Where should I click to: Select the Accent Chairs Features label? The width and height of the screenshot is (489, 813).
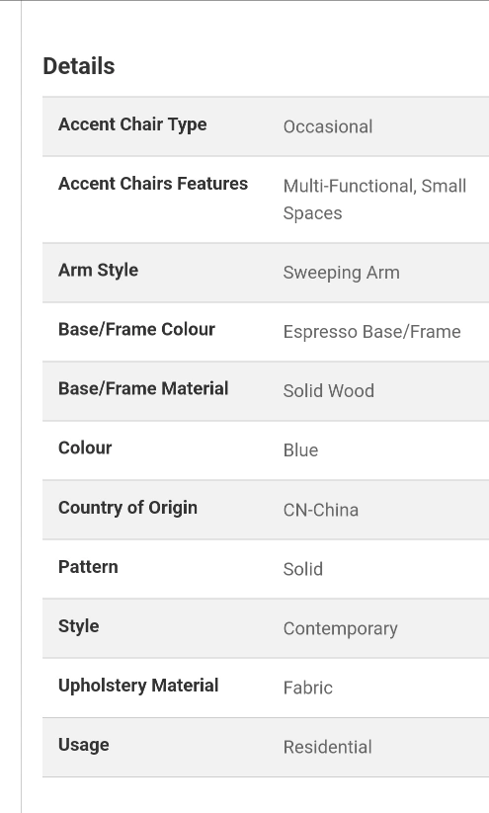(153, 184)
